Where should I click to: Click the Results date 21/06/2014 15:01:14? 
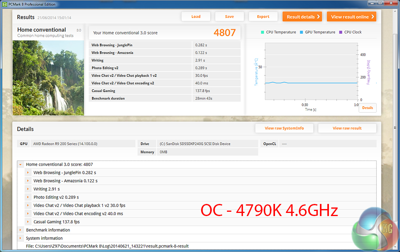54,18
